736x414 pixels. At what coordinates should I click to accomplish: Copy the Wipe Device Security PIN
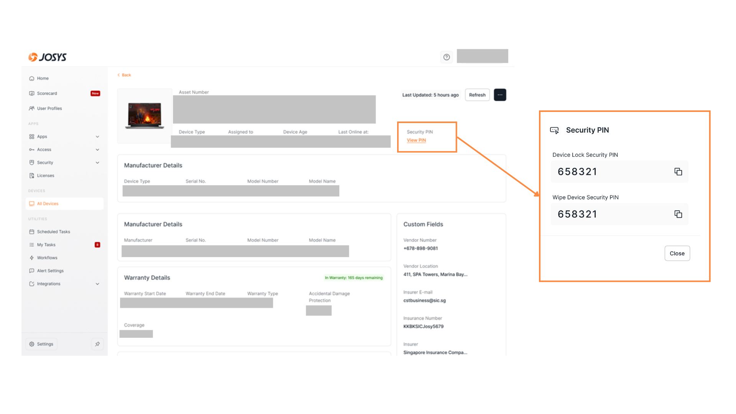click(678, 214)
